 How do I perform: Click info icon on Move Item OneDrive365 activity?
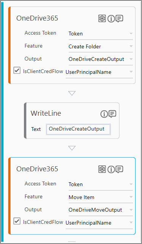[x=111, y=169]
